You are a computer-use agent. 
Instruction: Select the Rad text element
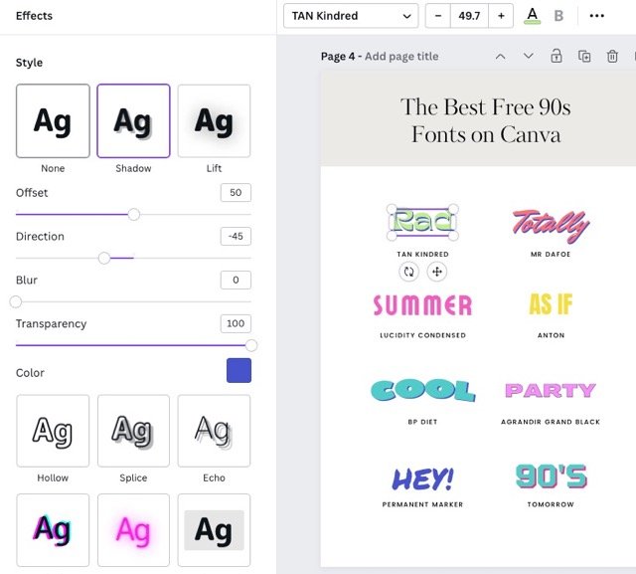click(x=422, y=222)
